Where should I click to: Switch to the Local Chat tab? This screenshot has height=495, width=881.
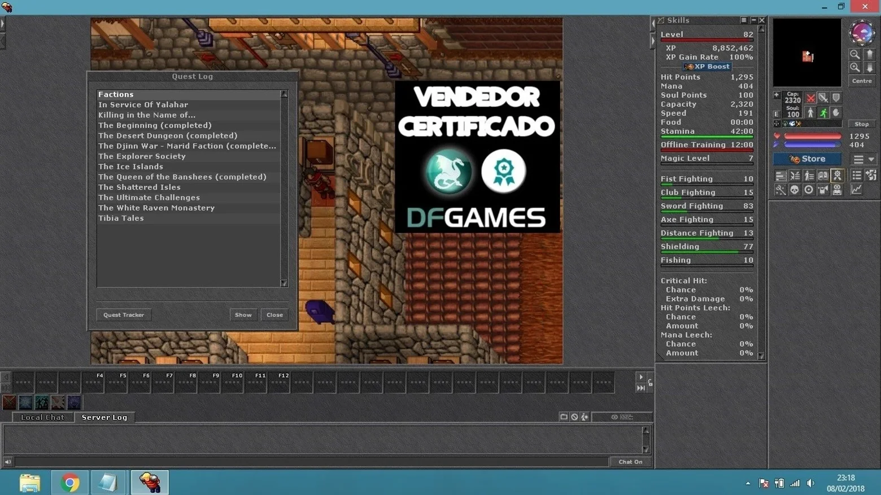point(42,418)
